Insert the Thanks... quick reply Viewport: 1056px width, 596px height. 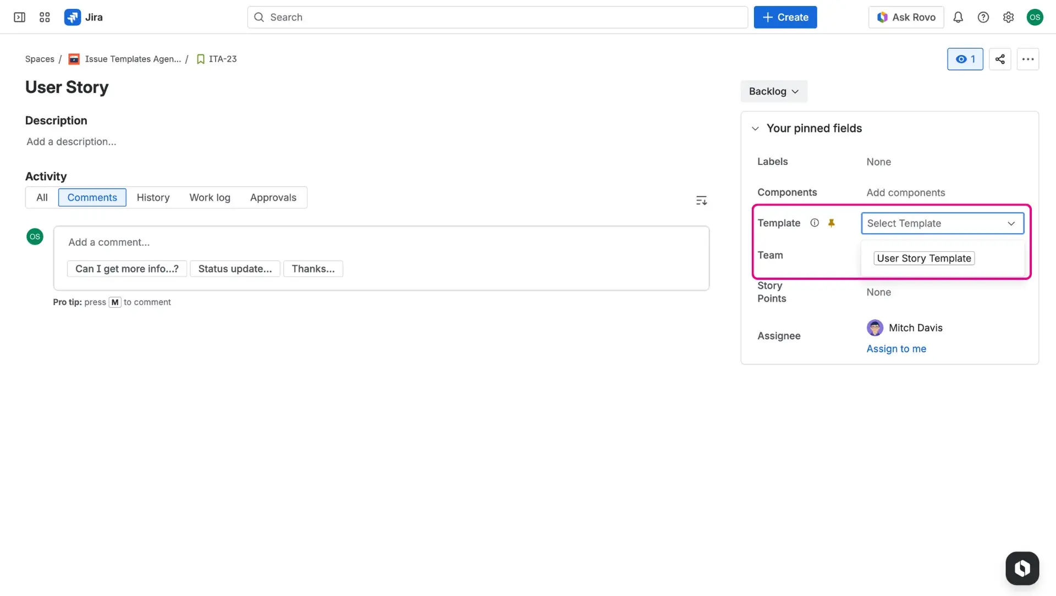click(x=313, y=268)
